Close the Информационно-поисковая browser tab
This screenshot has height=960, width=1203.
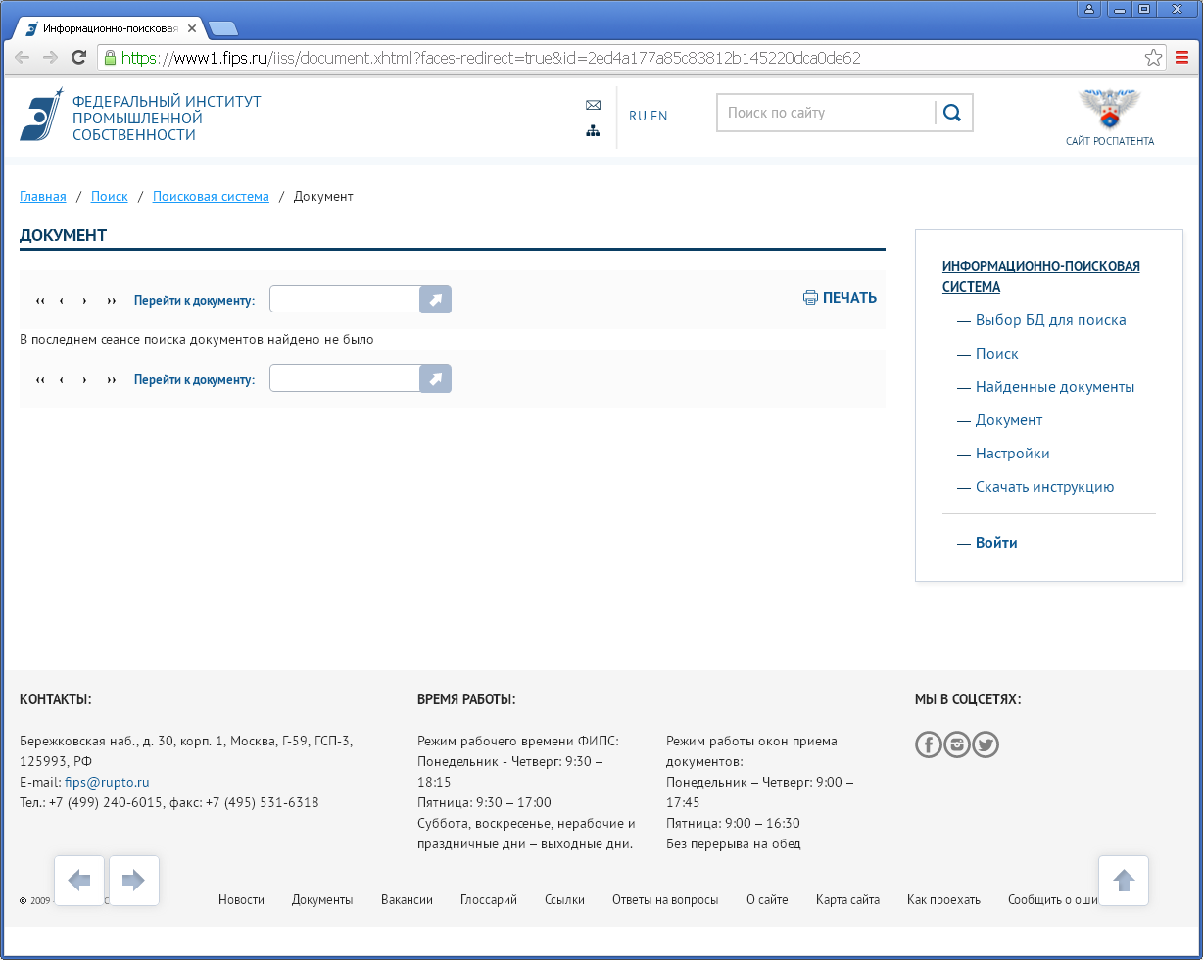[192, 29]
